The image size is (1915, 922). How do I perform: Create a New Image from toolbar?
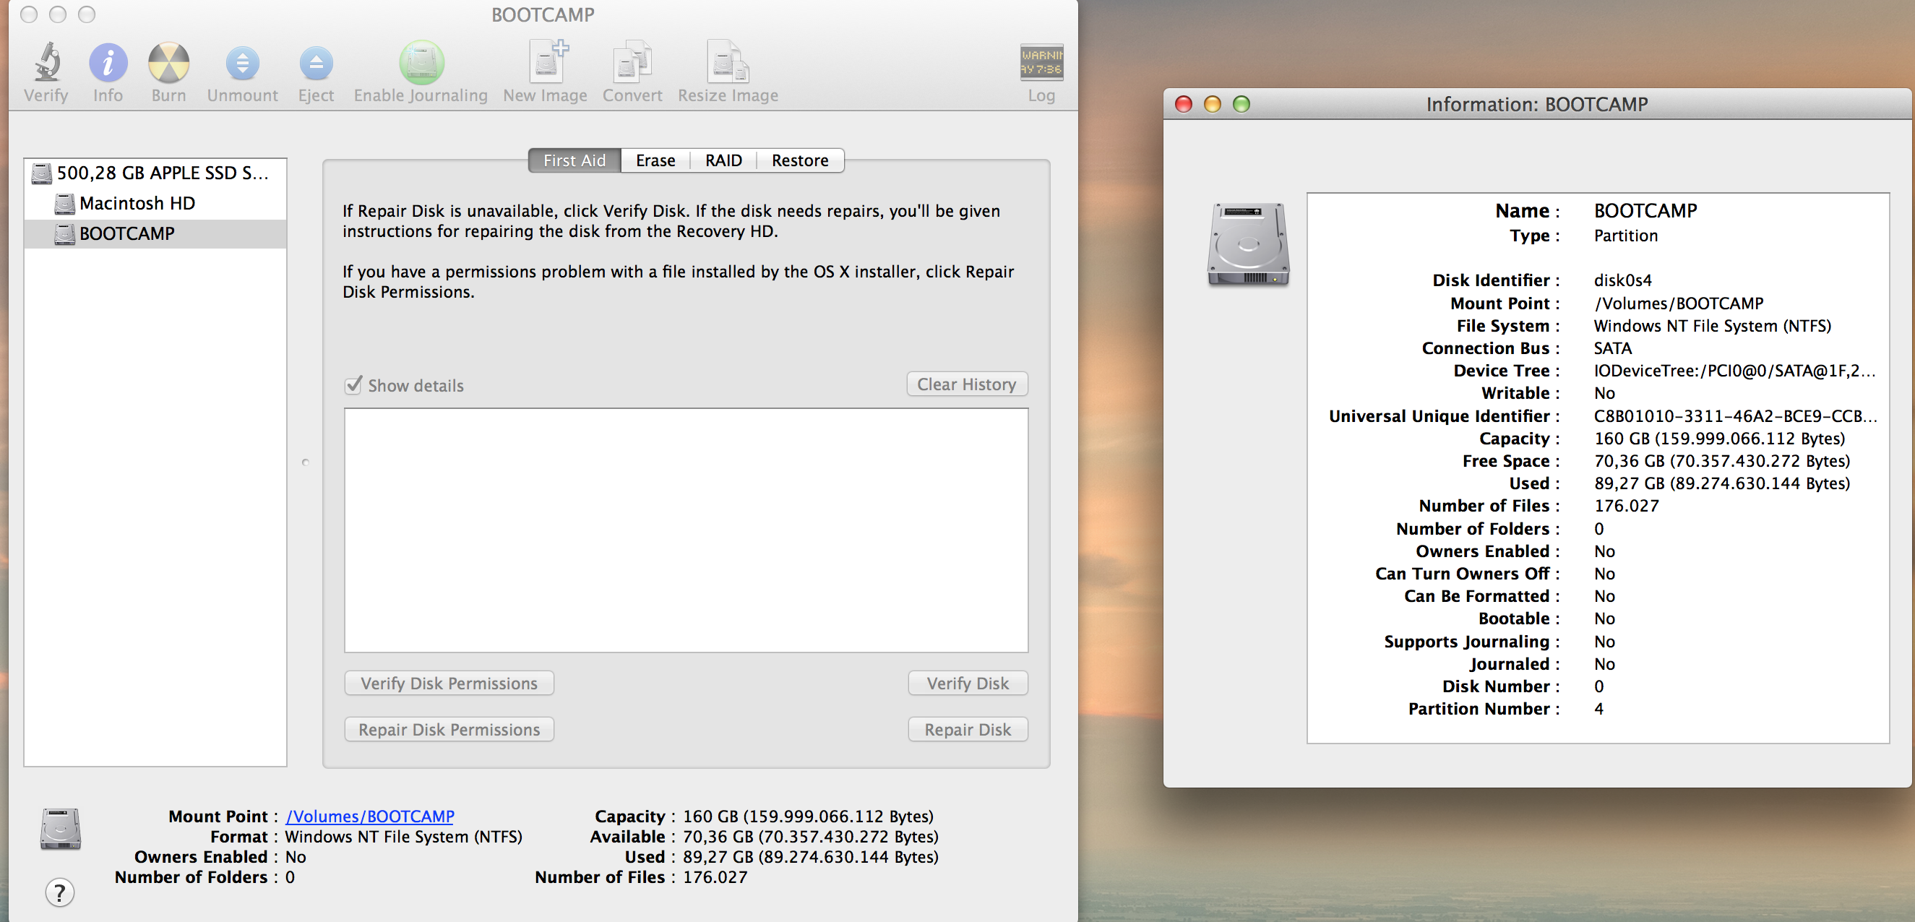[546, 63]
